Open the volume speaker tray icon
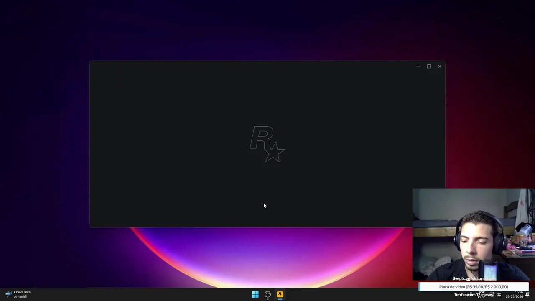 pos(499,294)
